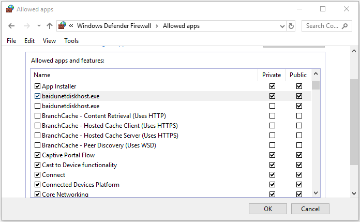Image resolution: width=360 pixels, height=222 pixels.
Task: Confirm changes with the OK button
Action: tap(268, 209)
